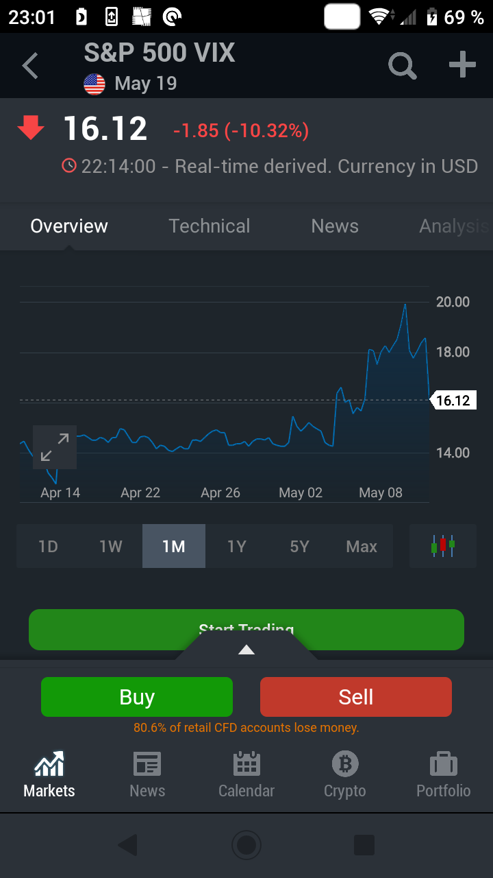Open Crypto in bottom navigation
Screen dimensions: 493x878
[345, 775]
